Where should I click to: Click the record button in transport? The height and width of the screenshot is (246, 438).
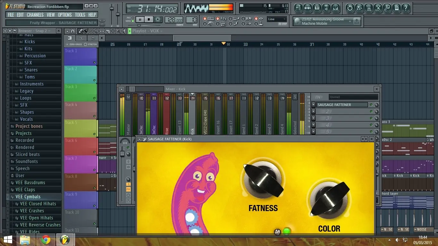click(x=157, y=20)
